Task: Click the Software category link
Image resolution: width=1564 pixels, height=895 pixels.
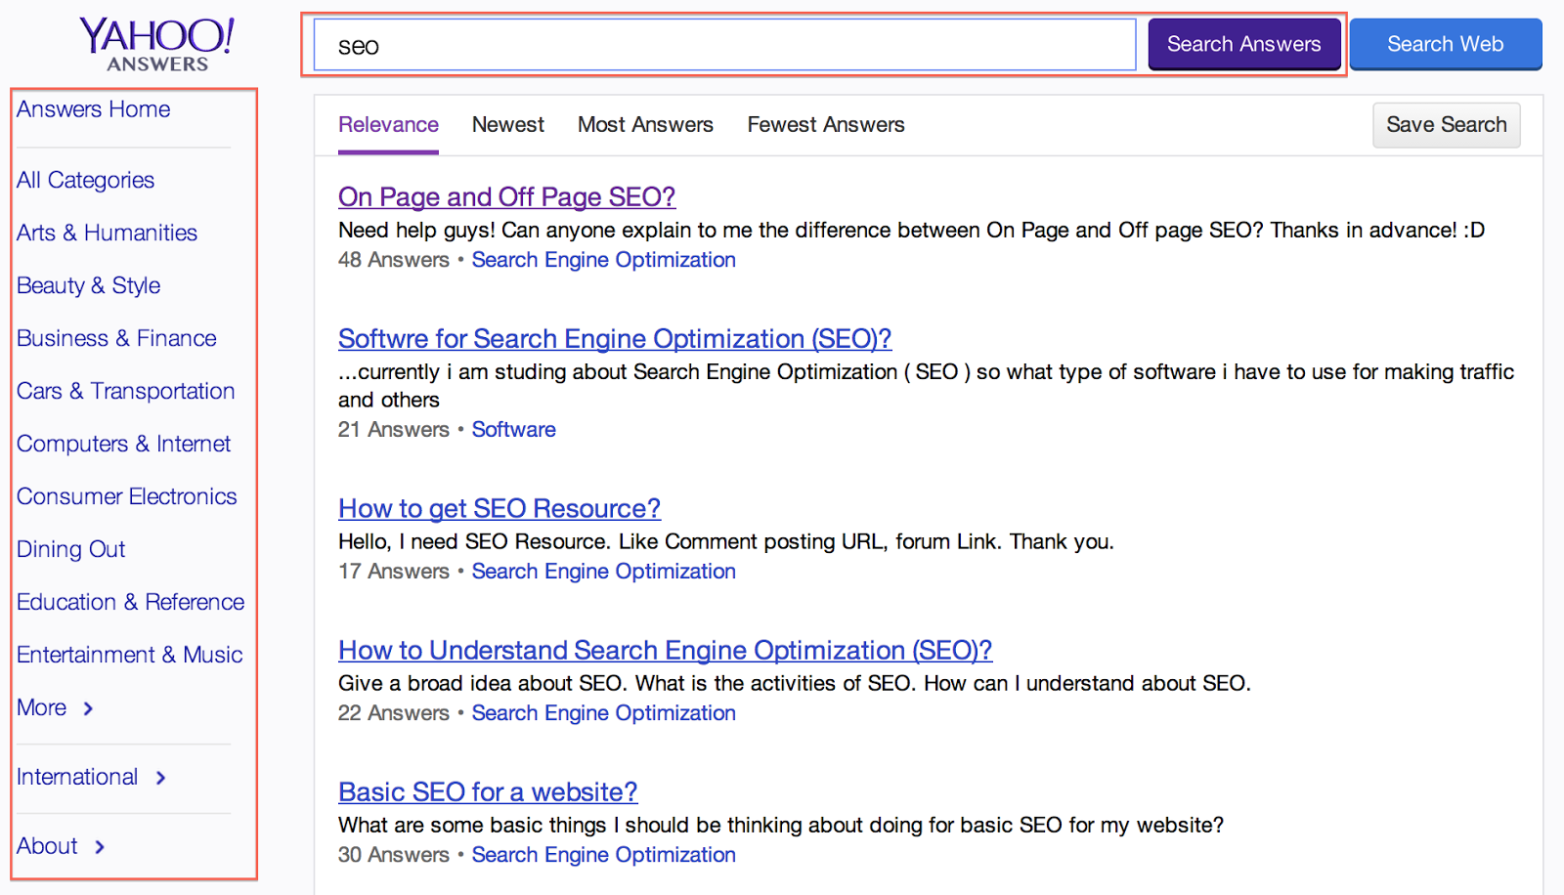Action: [514, 430]
